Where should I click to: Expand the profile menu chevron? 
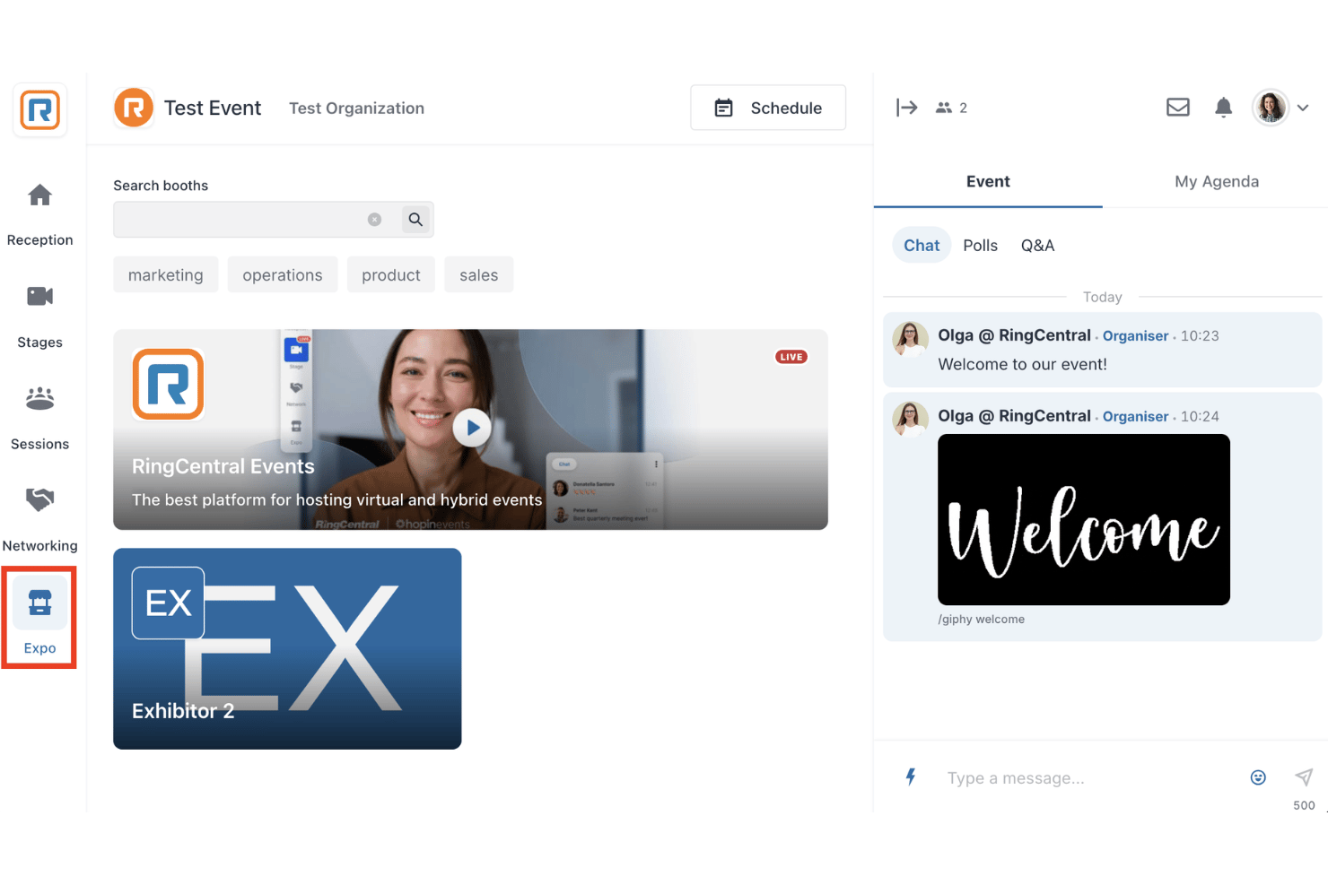[x=1303, y=108]
